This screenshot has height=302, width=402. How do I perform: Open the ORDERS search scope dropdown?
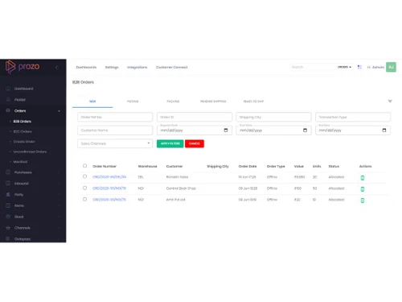coord(344,67)
